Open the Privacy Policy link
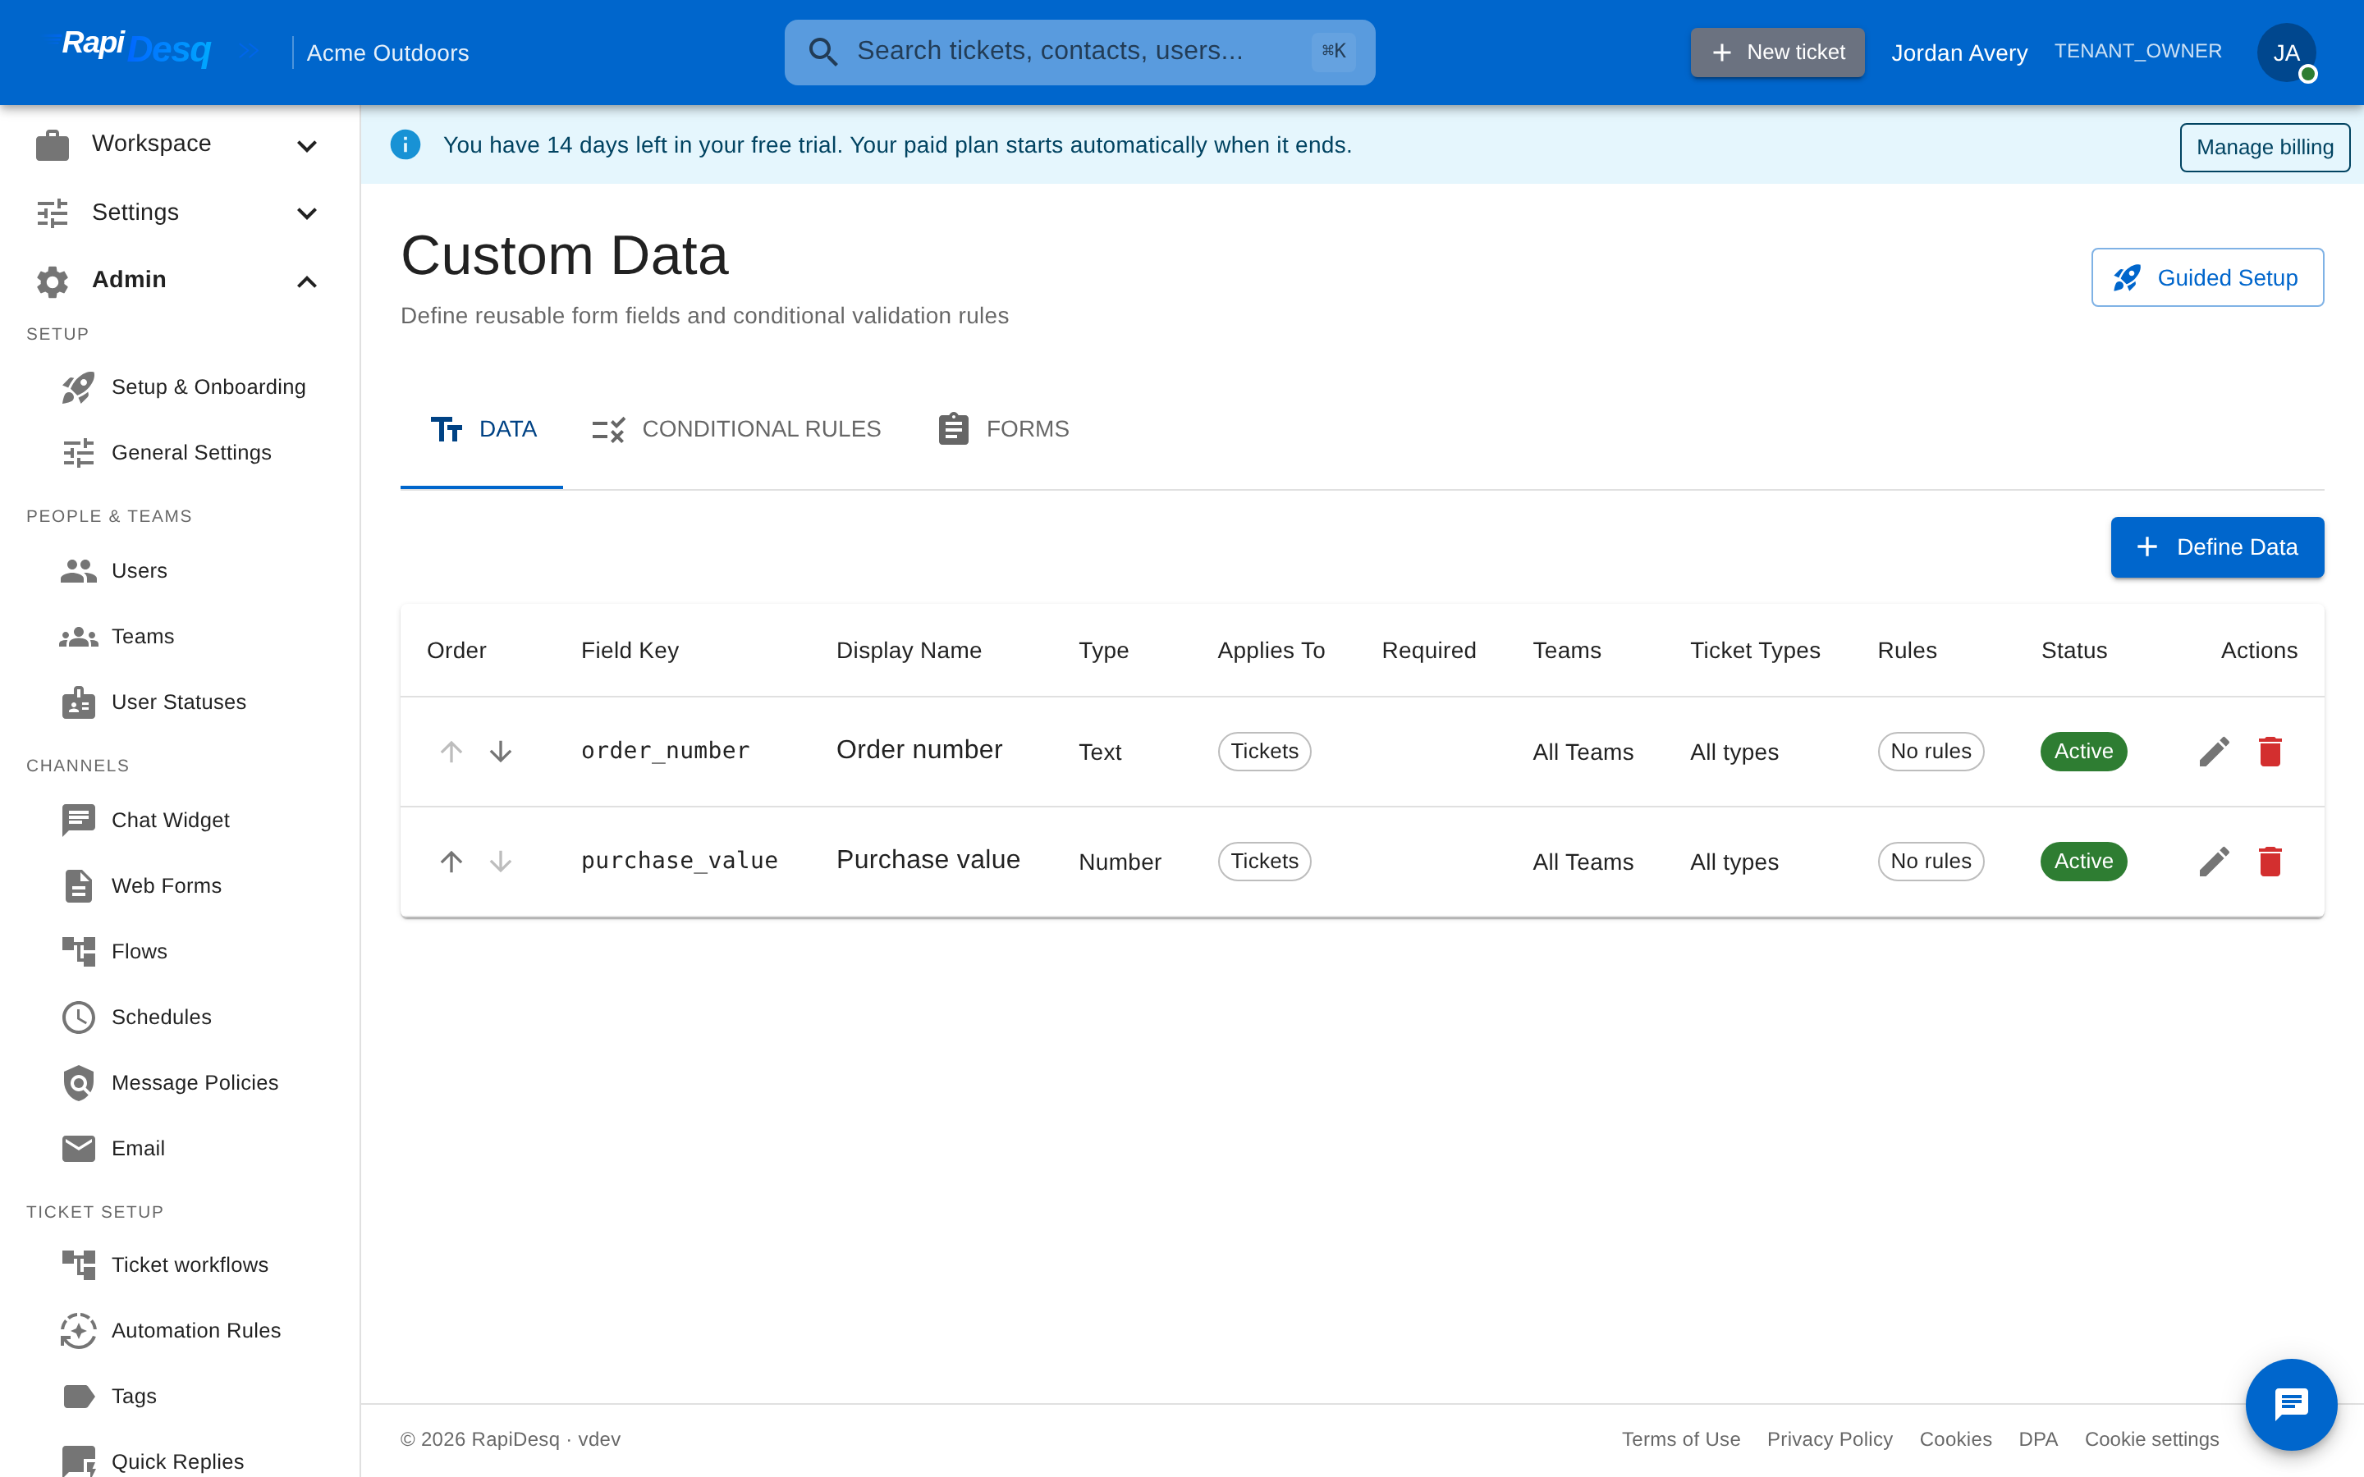 click(x=1830, y=1439)
